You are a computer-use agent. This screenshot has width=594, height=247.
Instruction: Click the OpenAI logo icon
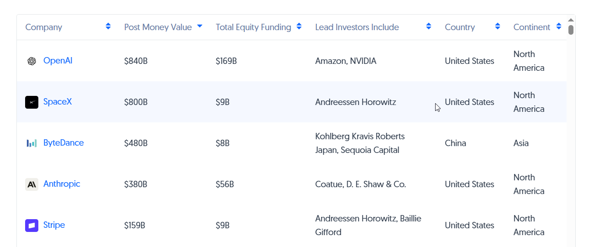[x=32, y=61]
